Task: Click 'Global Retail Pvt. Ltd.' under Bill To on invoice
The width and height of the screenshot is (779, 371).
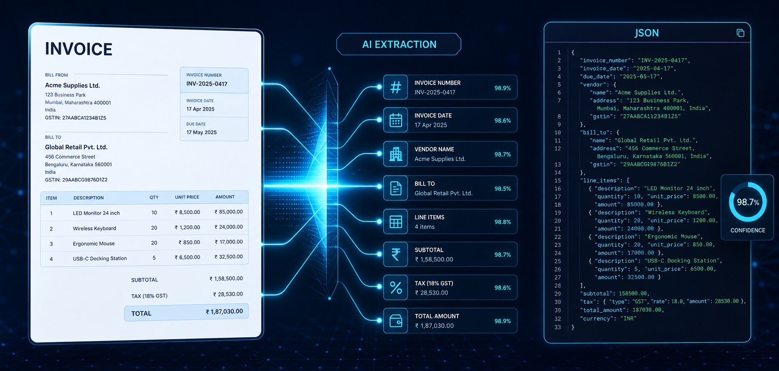Action: pyautogui.click(x=76, y=147)
